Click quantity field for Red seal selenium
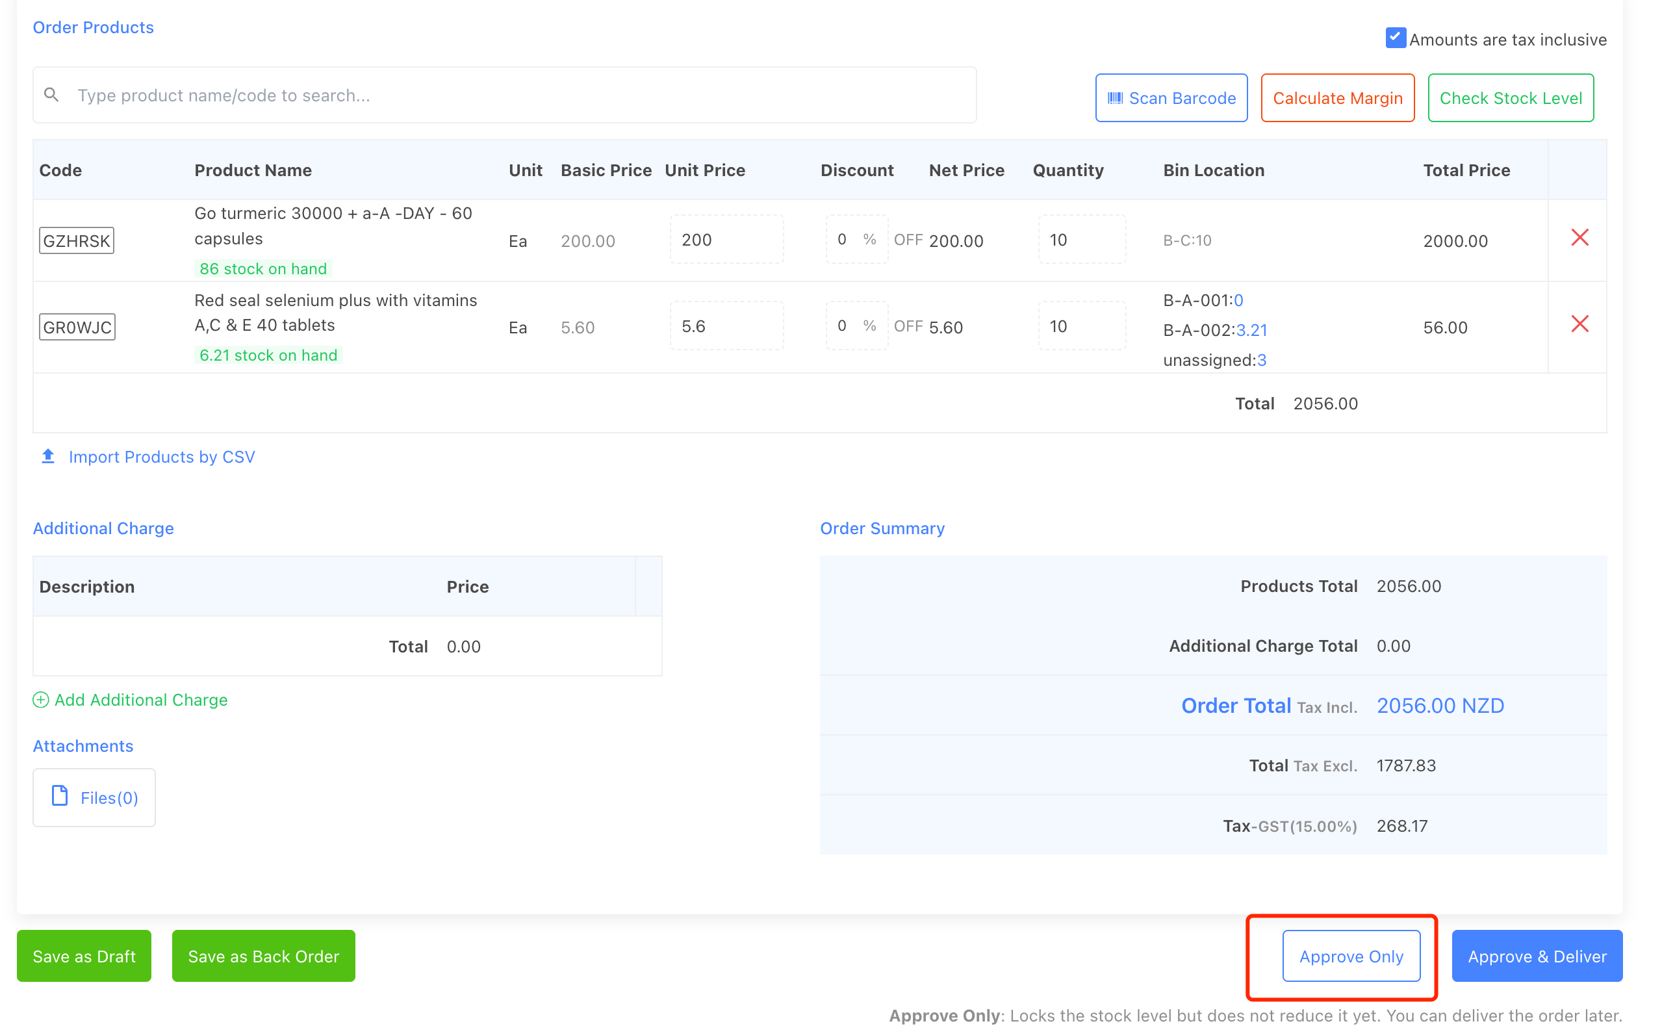This screenshot has width=1662, height=1028. click(x=1080, y=326)
